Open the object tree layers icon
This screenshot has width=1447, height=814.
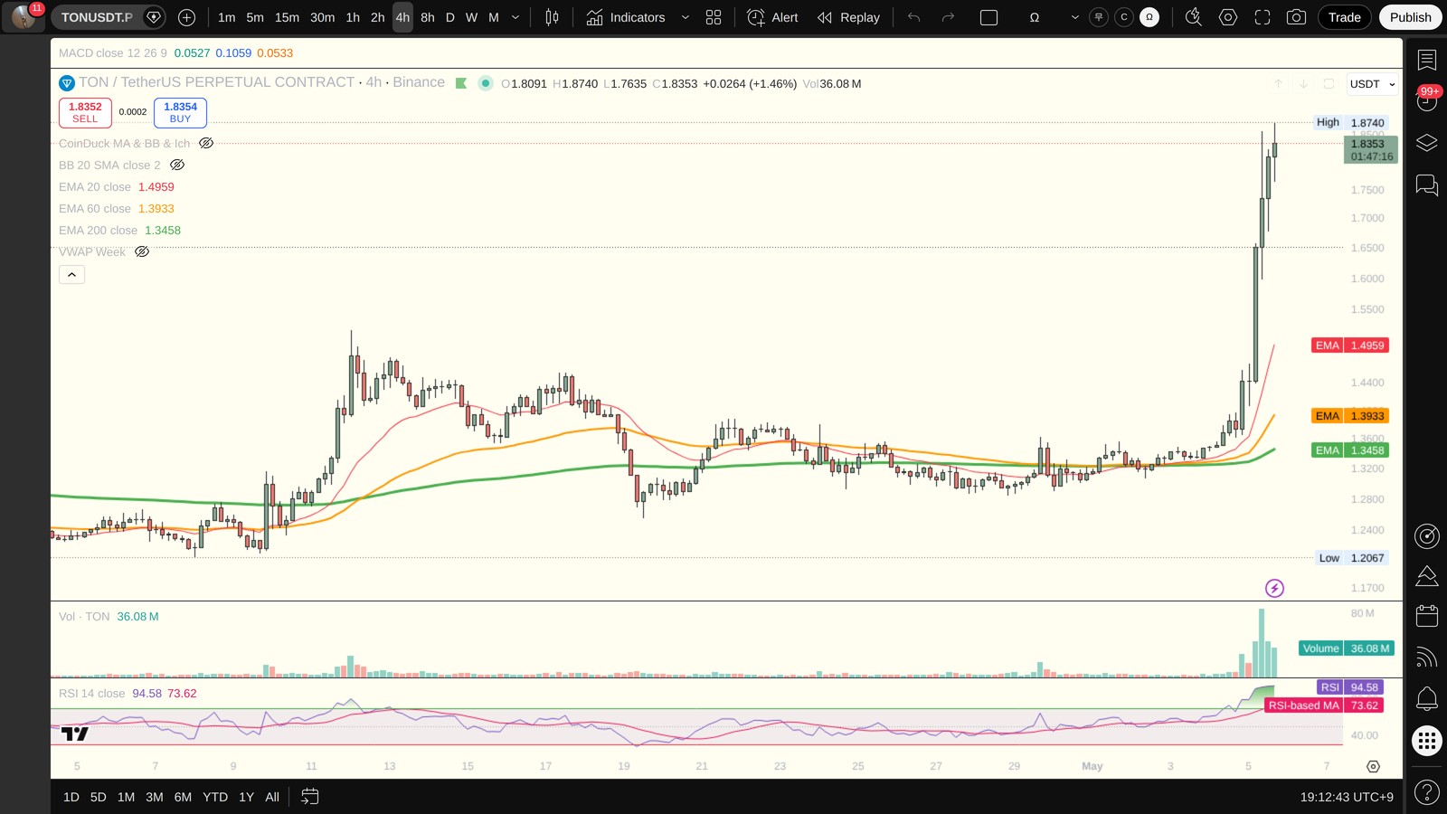pos(1427,143)
